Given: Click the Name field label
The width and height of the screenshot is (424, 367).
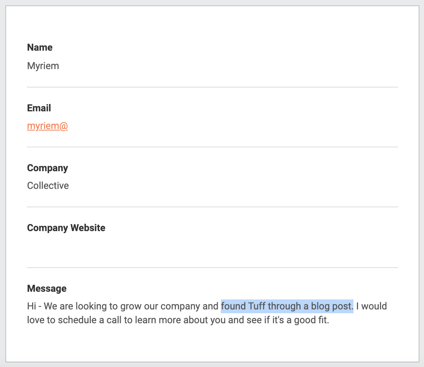Looking at the screenshot, I should [40, 48].
